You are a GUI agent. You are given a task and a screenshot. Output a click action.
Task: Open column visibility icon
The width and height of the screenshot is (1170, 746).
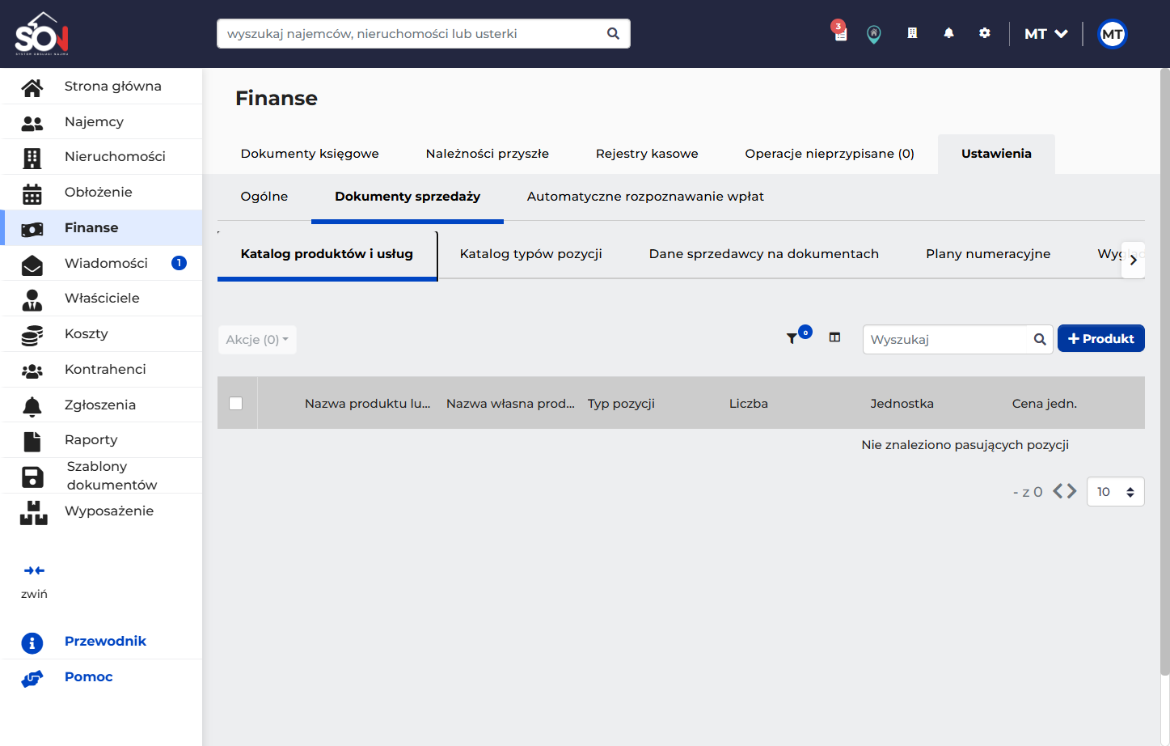click(835, 337)
